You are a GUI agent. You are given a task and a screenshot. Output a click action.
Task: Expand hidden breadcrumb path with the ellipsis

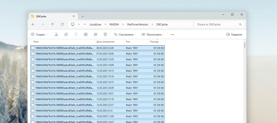tap(85, 24)
